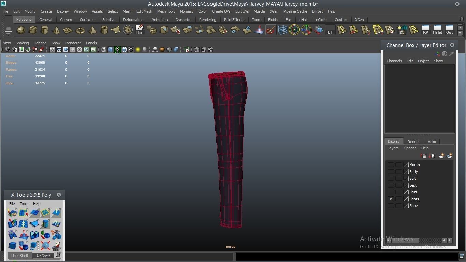Image resolution: width=466 pixels, height=262 pixels.
Task: Open the Hshd Hypershade shelf icon
Action: pyautogui.click(x=437, y=30)
